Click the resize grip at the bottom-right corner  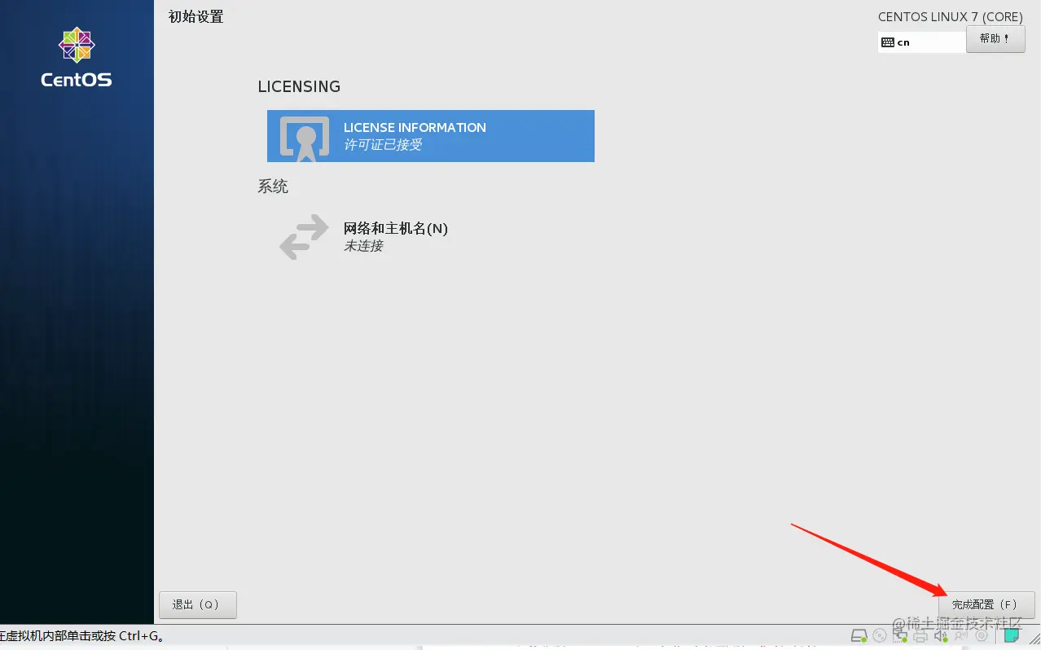click(x=1034, y=637)
